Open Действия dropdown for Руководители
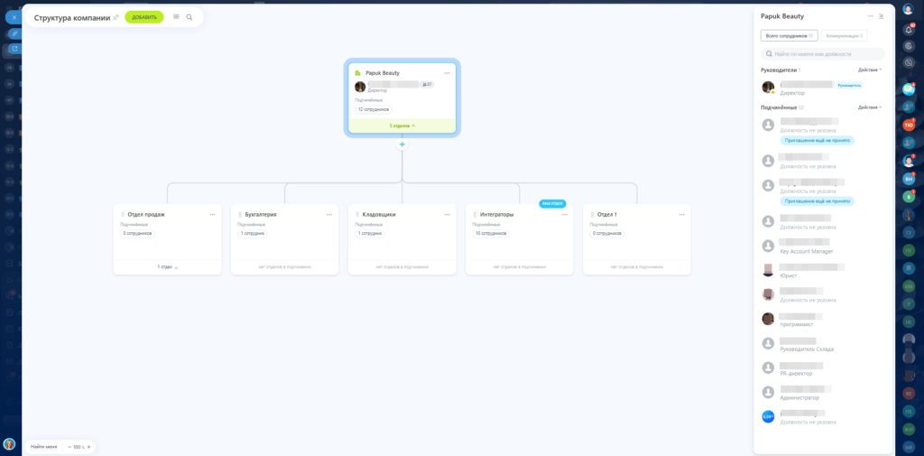This screenshot has width=924, height=456. pos(870,70)
